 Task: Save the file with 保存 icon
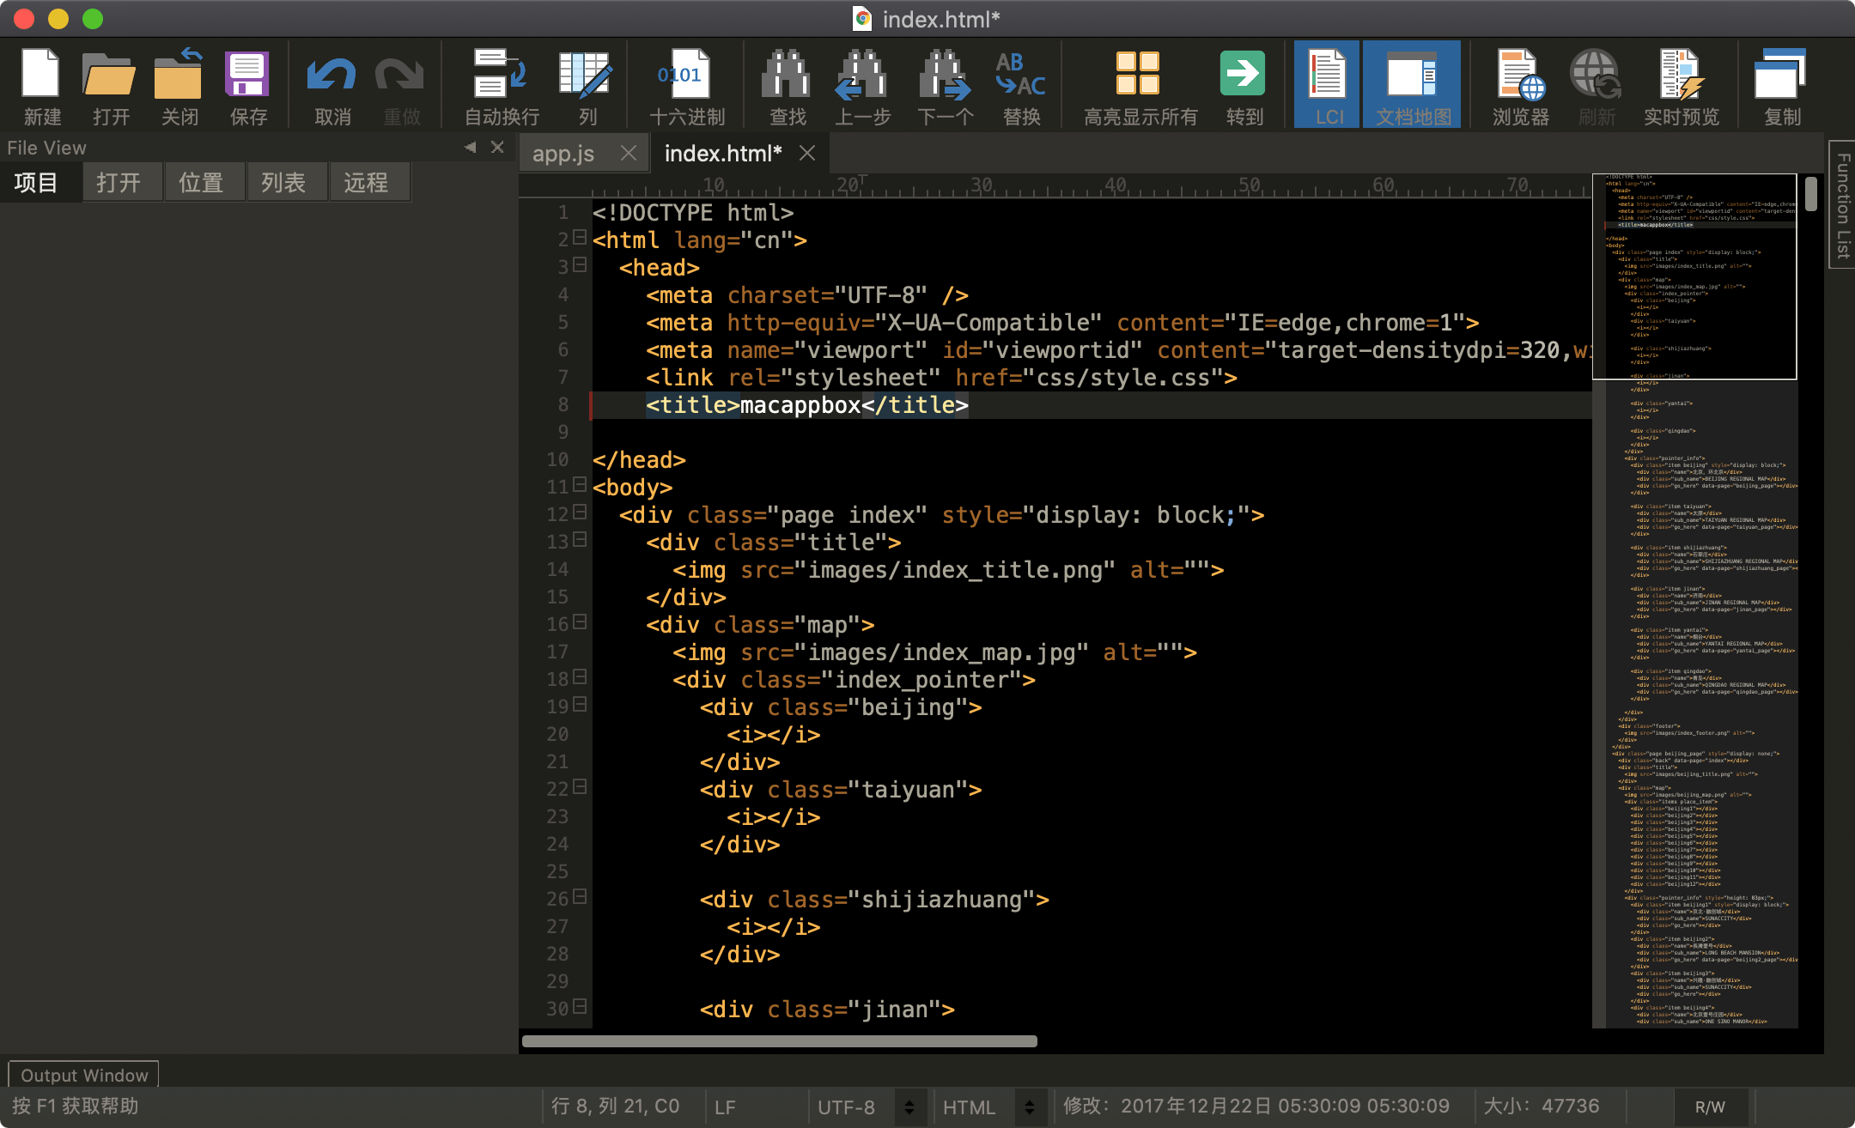tap(247, 86)
